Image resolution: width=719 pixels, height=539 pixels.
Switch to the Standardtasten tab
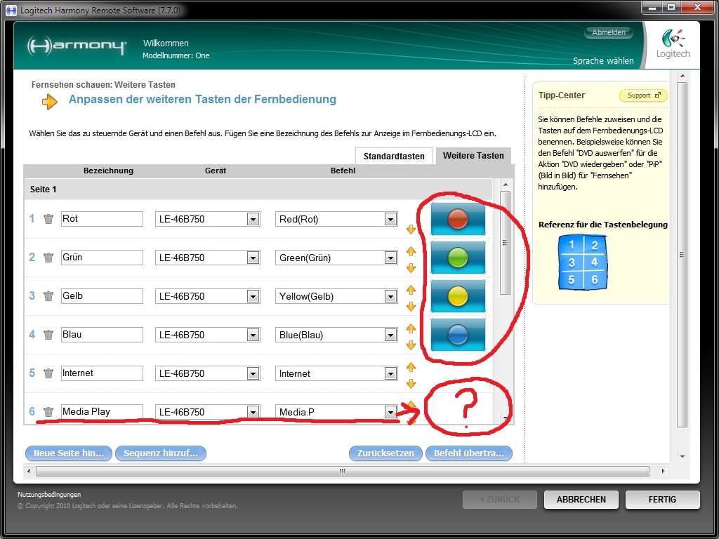[393, 156]
